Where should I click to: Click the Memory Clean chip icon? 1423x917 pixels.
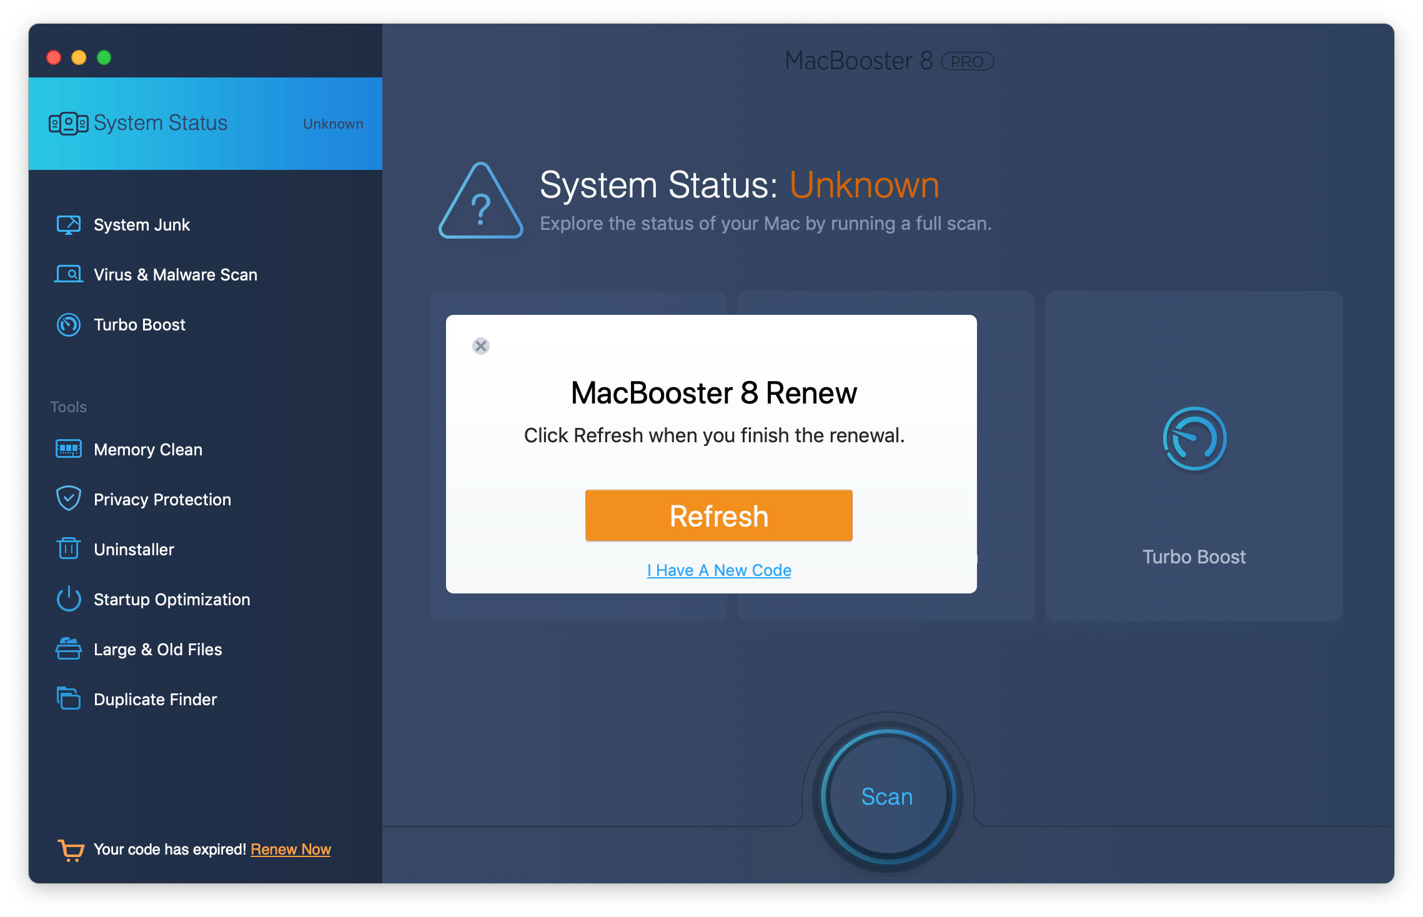tap(69, 449)
